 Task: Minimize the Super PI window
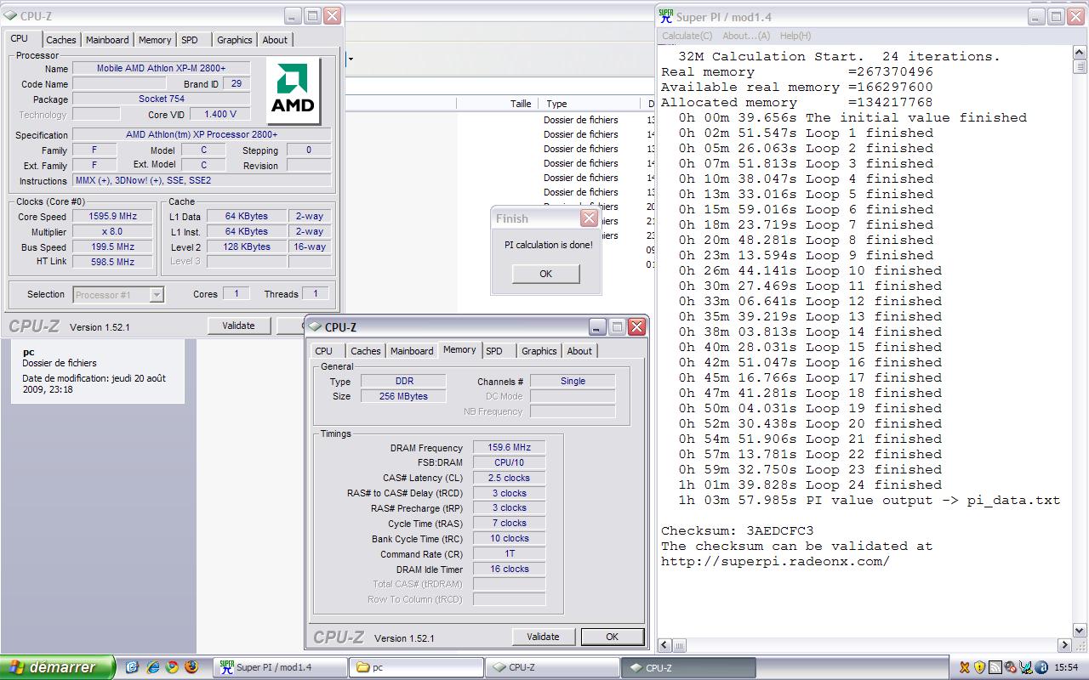click(1038, 16)
